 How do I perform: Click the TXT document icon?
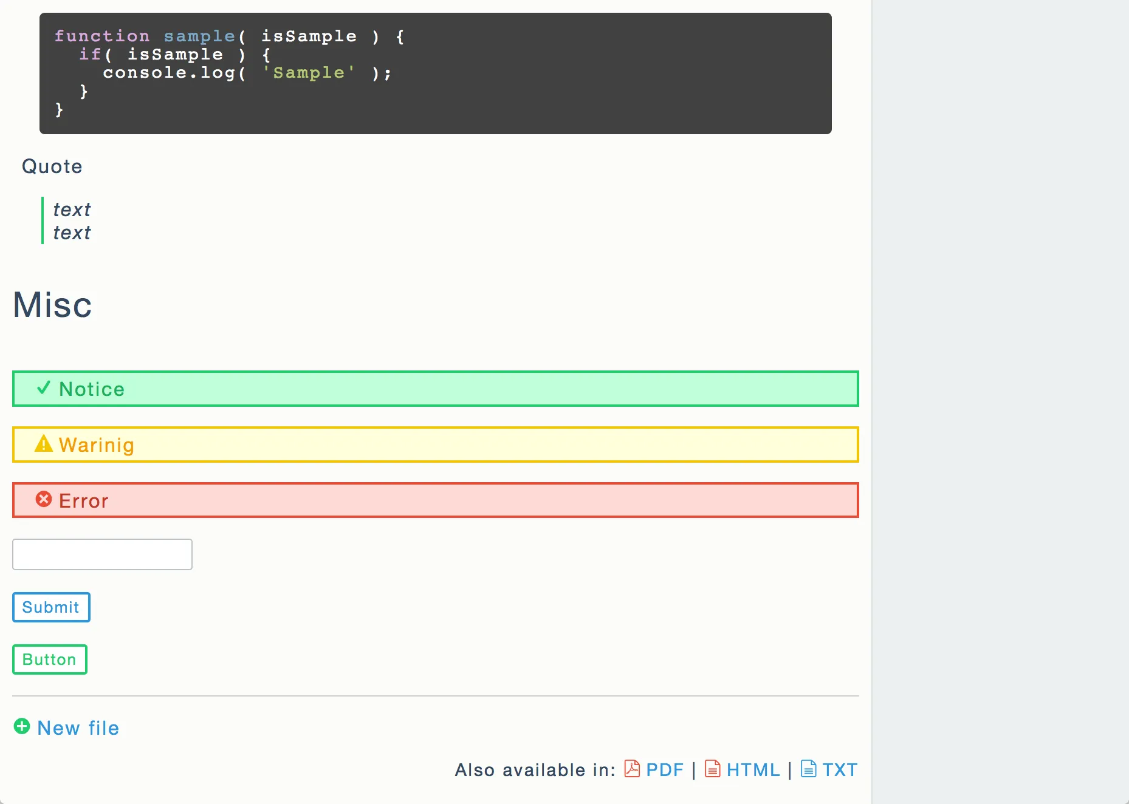pos(808,769)
